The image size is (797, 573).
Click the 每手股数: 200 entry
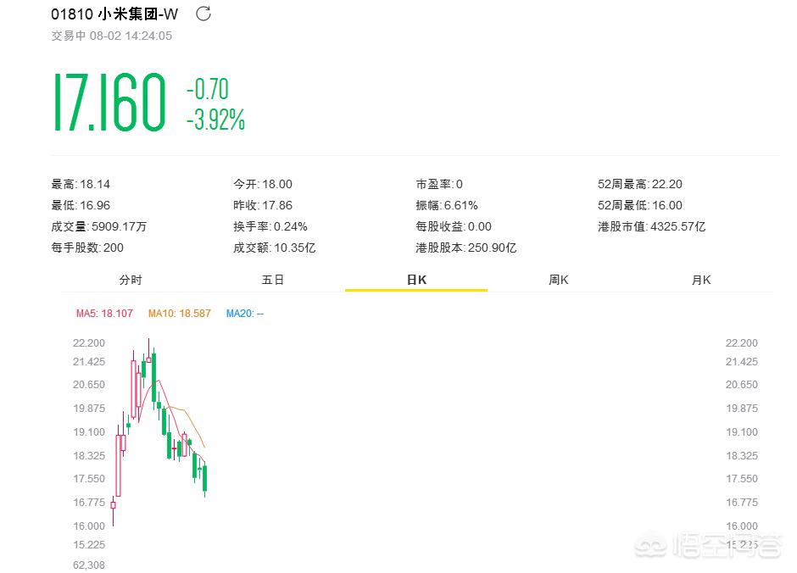coord(87,248)
